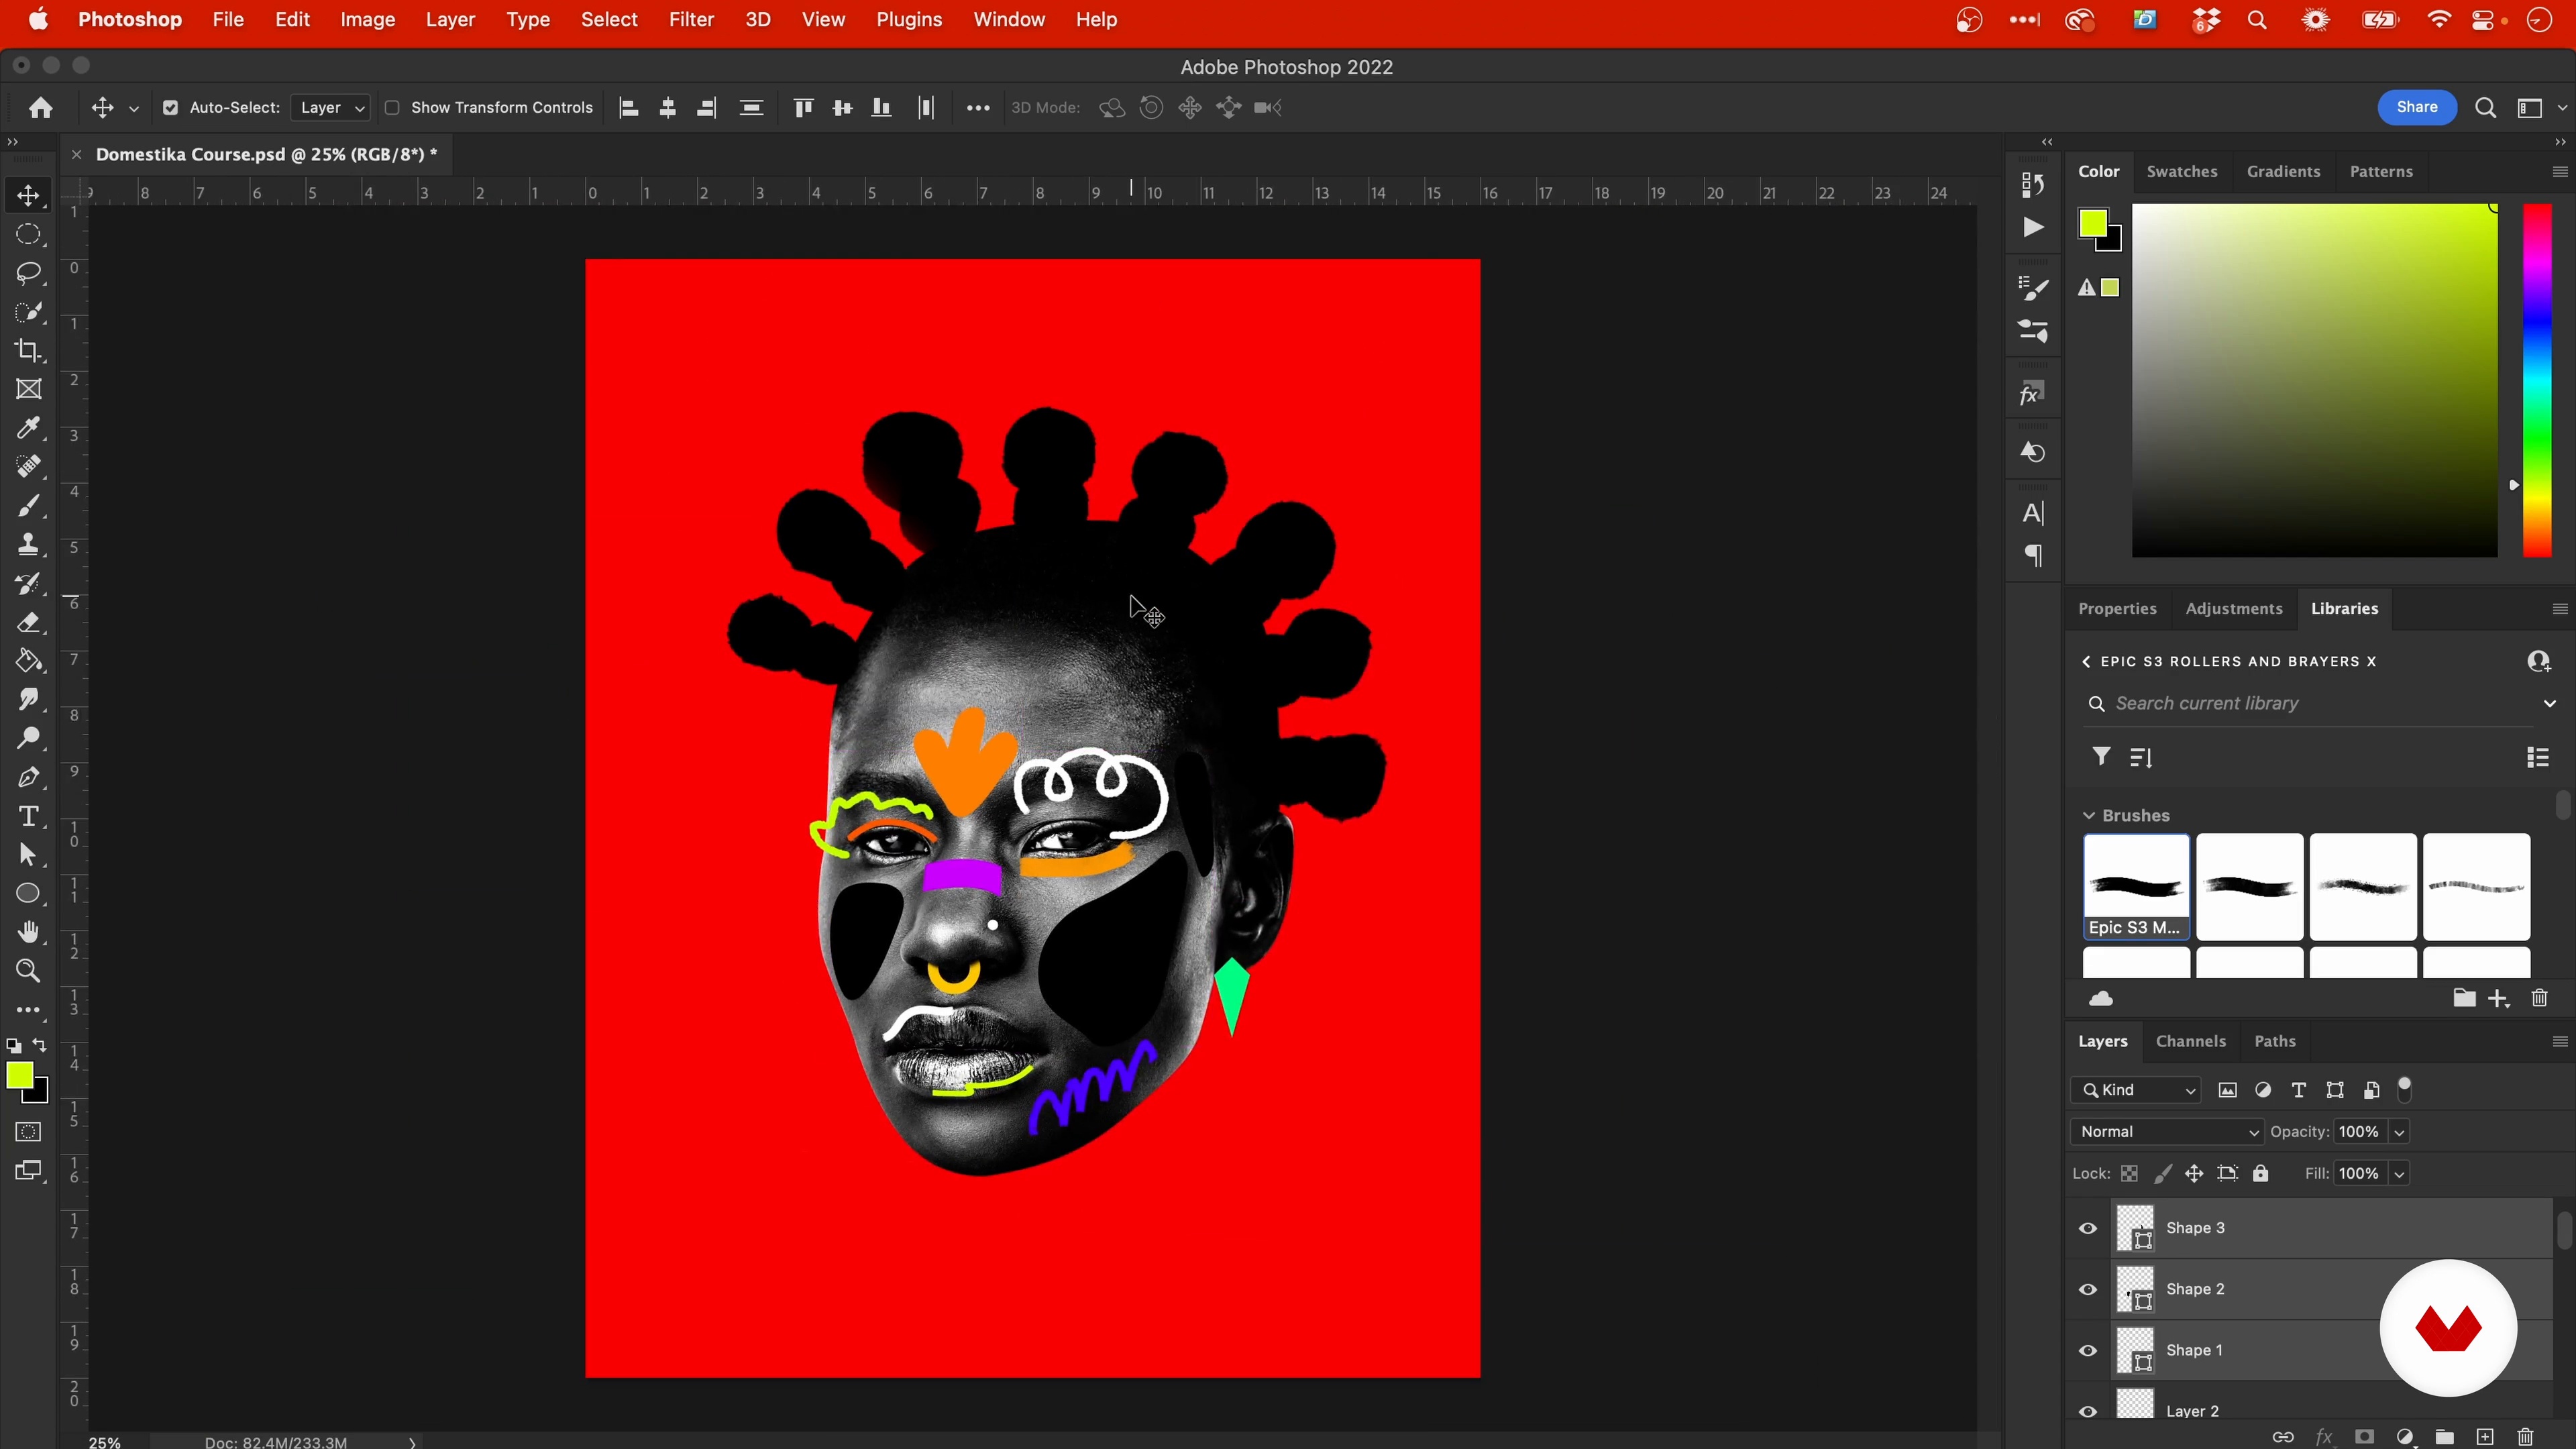Hide the Shape 1 layer

[2088, 1350]
